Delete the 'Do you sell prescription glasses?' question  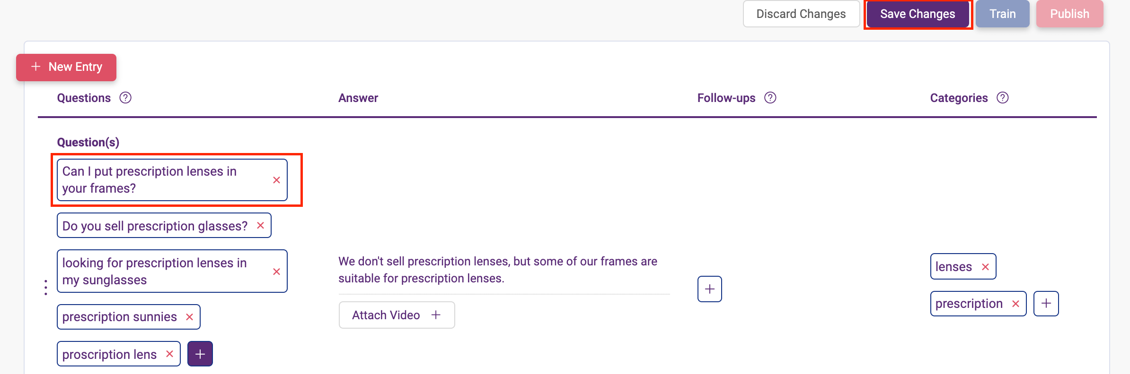(x=260, y=225)
